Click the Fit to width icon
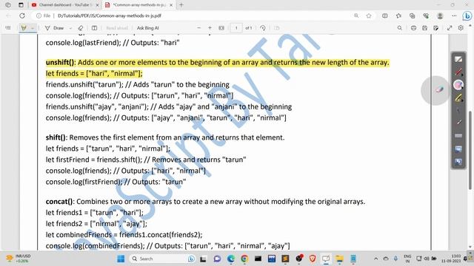Screen dimensions: 474x266 [221, 28]
